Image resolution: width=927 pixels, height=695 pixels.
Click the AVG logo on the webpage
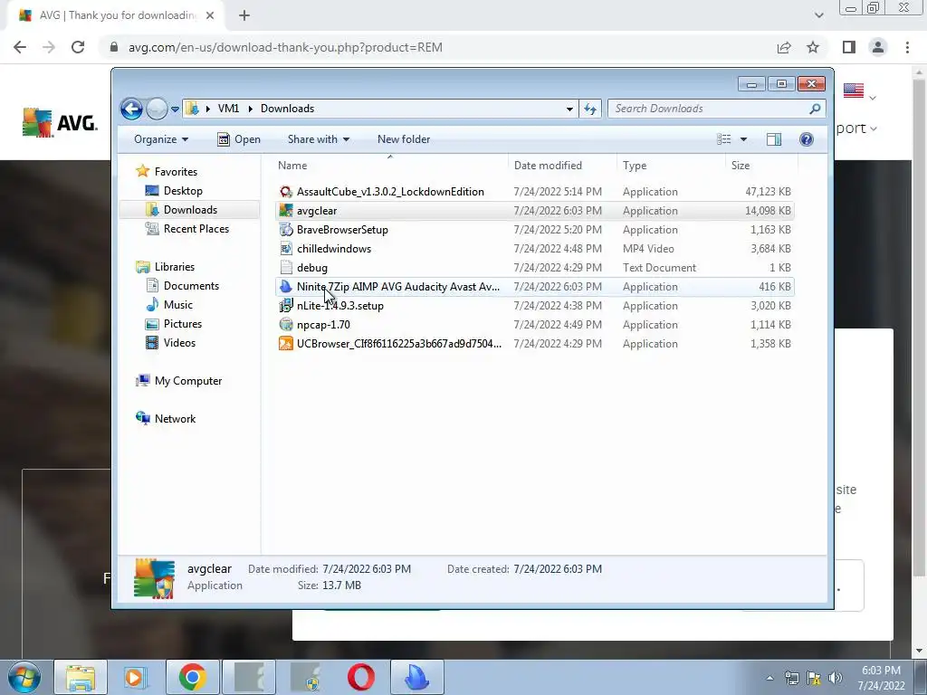click(x=60, y=122)
